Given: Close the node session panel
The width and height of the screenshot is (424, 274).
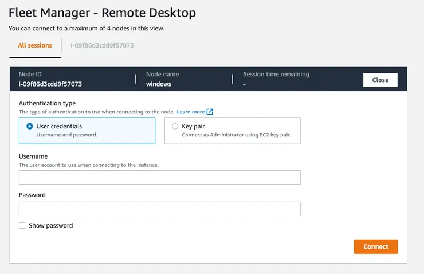Looking at the screenshot, I should (380, 80).
